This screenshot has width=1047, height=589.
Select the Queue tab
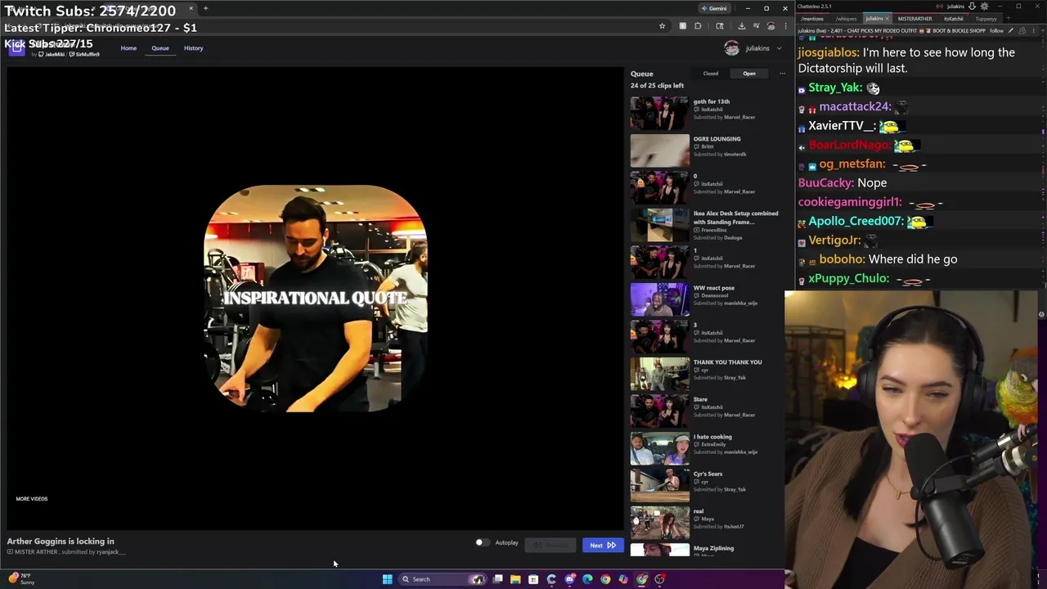click(x=160, y=48)
